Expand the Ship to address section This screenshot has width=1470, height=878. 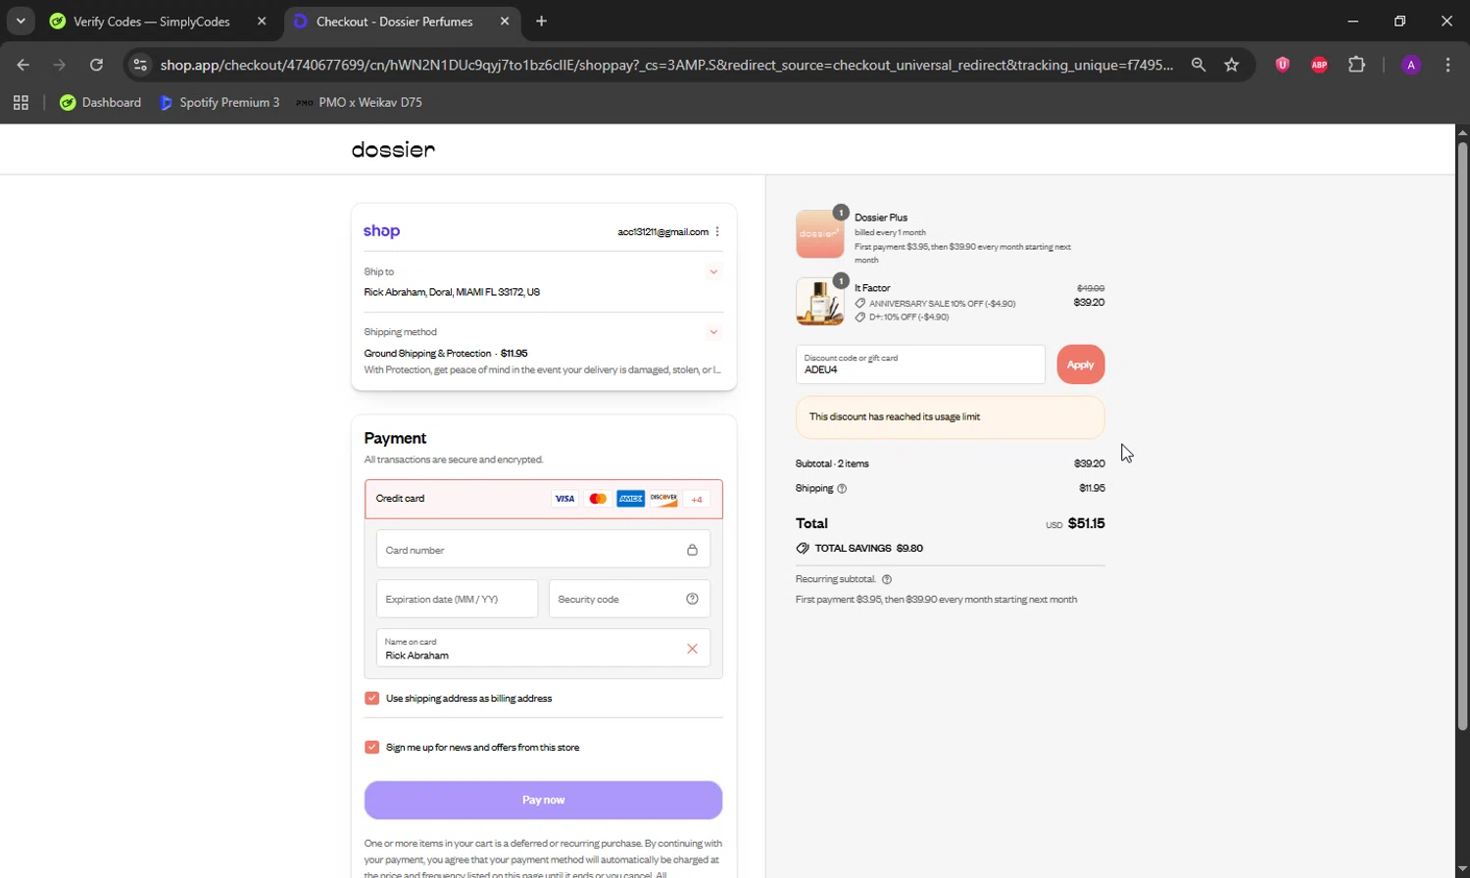tap(713, 272)
